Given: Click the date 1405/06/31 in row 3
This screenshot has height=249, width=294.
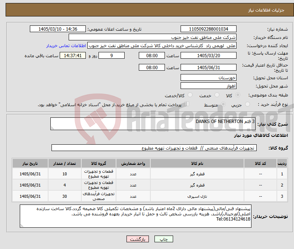Looking at the screenshot, I should point(30,196).
